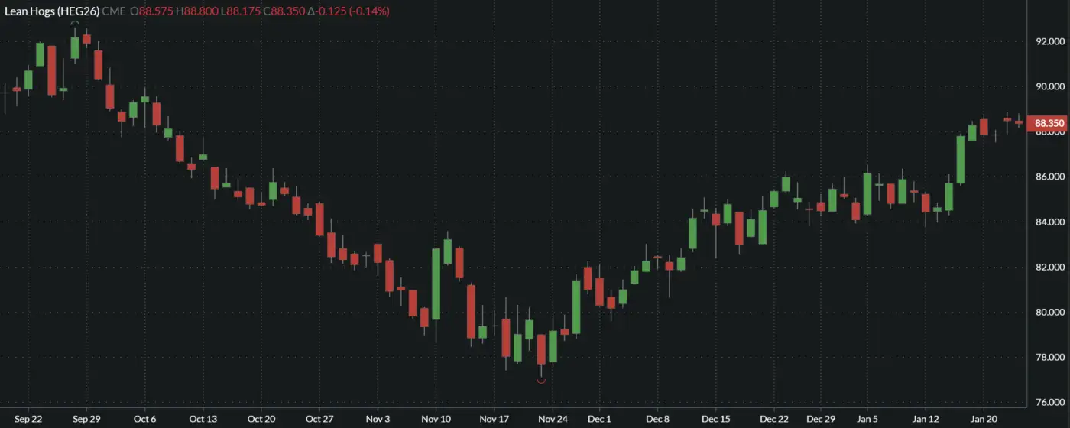This screenshot has height=428, width=1070.
Task: Click the 84.000 level on the price axis
Action: (1049, 222)
